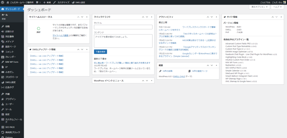Viewport: 287px width, 138px height.
Task: Open the MEO対策は自分でできる post link
Action: pos(187,42)
